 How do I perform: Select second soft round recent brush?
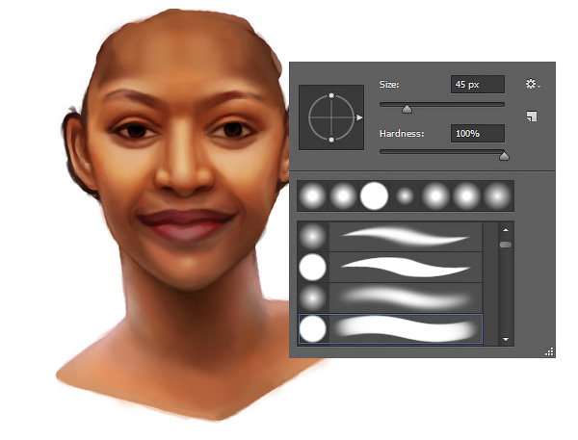click(x=343, y=195)
